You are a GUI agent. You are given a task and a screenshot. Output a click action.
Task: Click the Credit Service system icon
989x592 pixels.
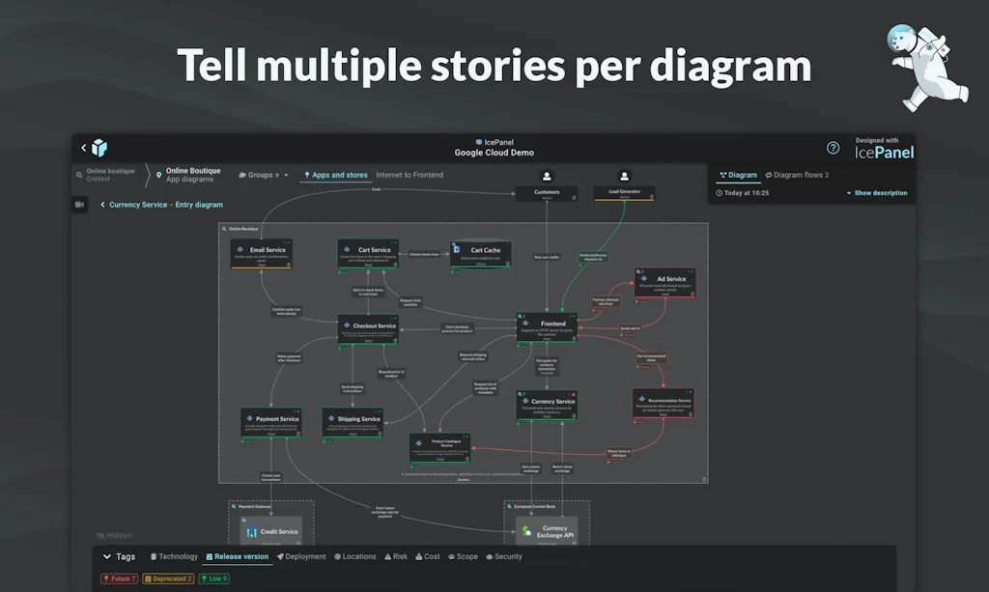click(x=250, y=532)
